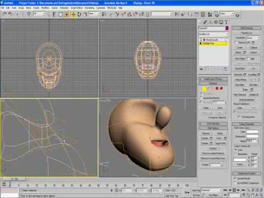Viewport: 264px width, 198px height.
Task: Open the Rendering menu
Action: click(89, 8)
